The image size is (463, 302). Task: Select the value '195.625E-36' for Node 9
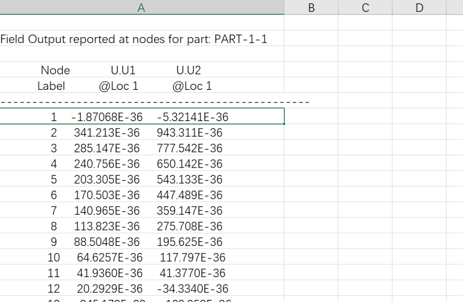(190, 242)
